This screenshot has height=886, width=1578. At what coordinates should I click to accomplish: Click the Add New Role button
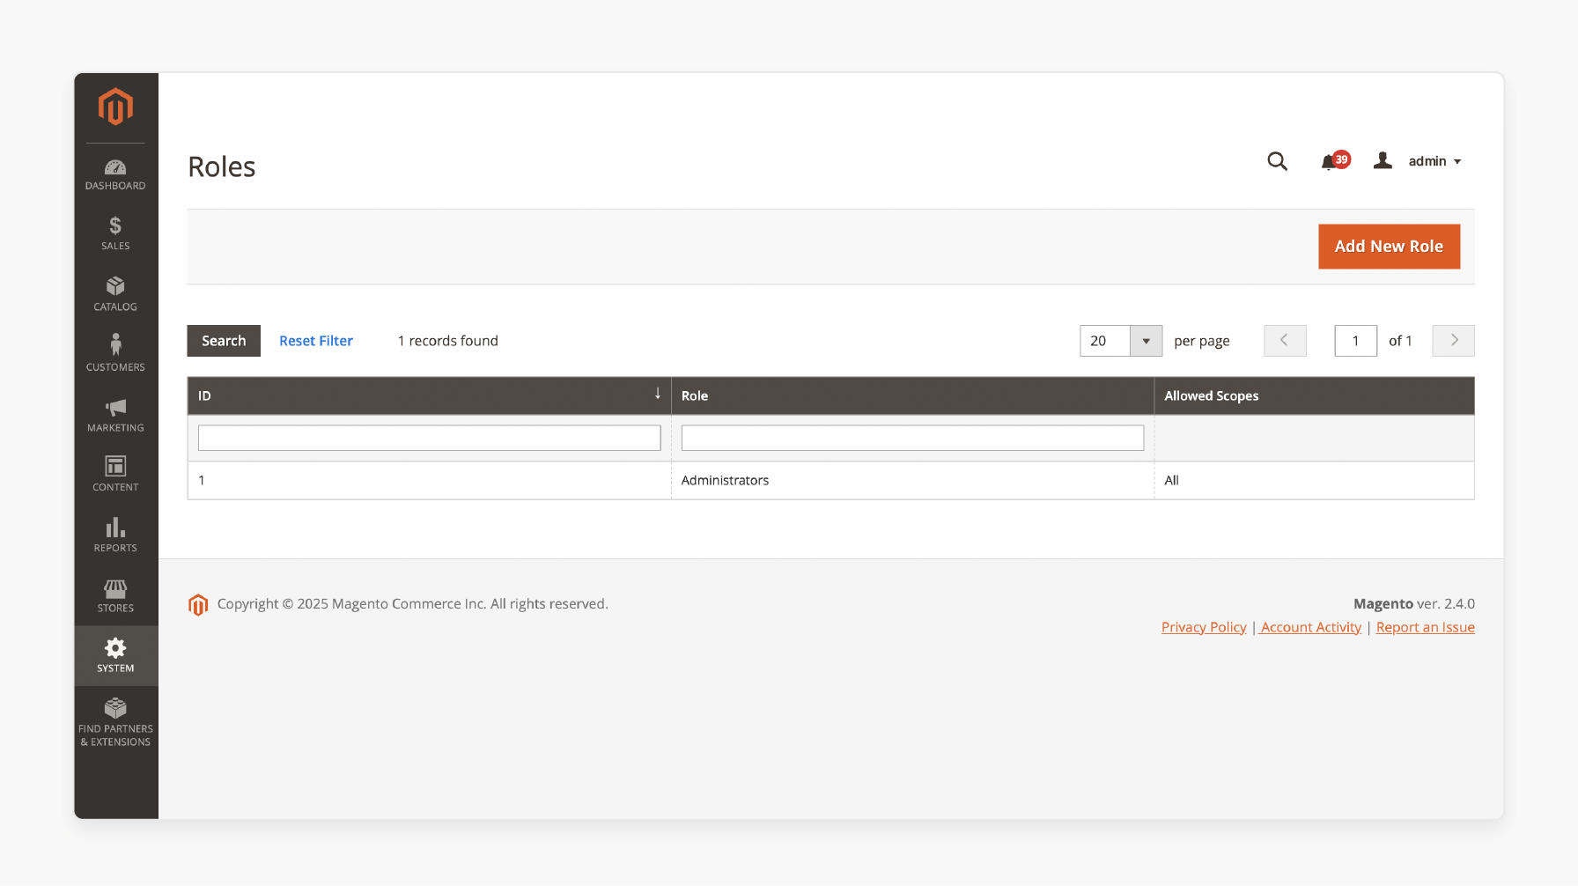[x=1389, y=247]
